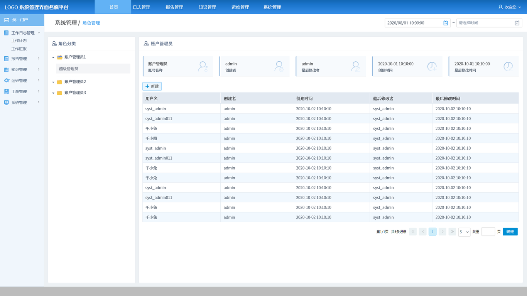Viewport: 527px width, 296px height.
Task: Open the page size dropdown showing 5
Action: [464, 232]
